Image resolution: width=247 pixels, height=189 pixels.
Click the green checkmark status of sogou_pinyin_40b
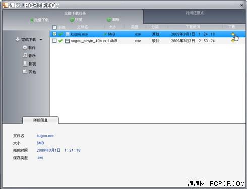[60, 41]
